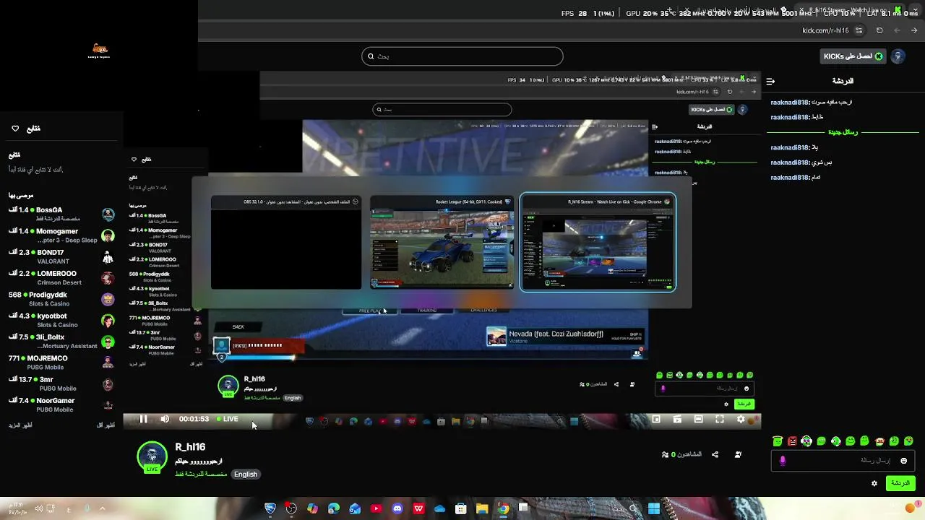Open Rocket League from the taskbar
This screenshot has width=925, height=520.
[x=270, y=508]
